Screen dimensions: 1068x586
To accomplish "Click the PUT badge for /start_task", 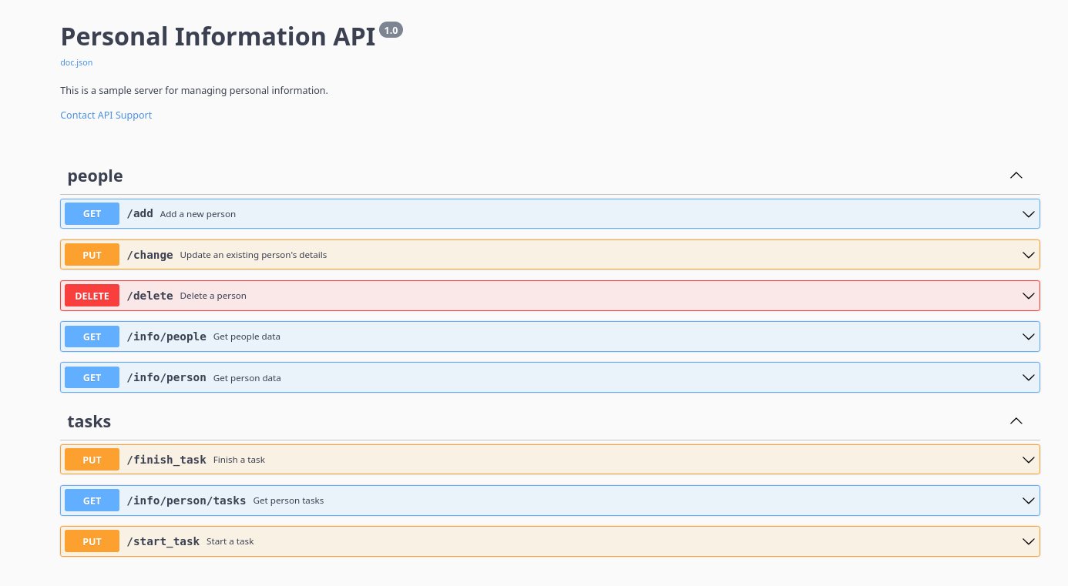I will click(x=92, y=541).
